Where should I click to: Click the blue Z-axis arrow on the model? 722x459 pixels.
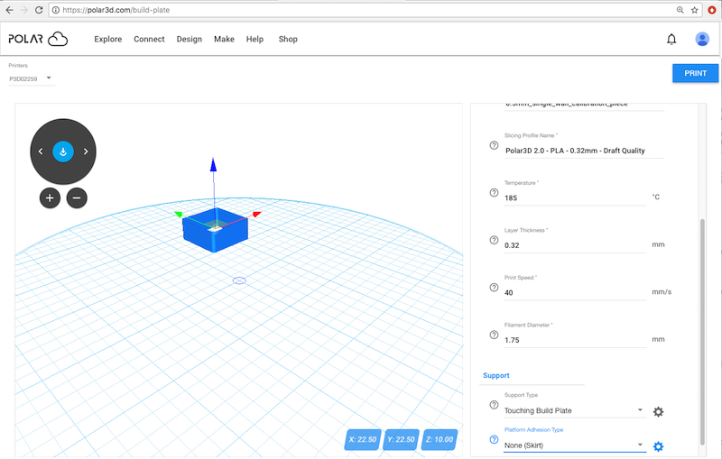[213, 164]
